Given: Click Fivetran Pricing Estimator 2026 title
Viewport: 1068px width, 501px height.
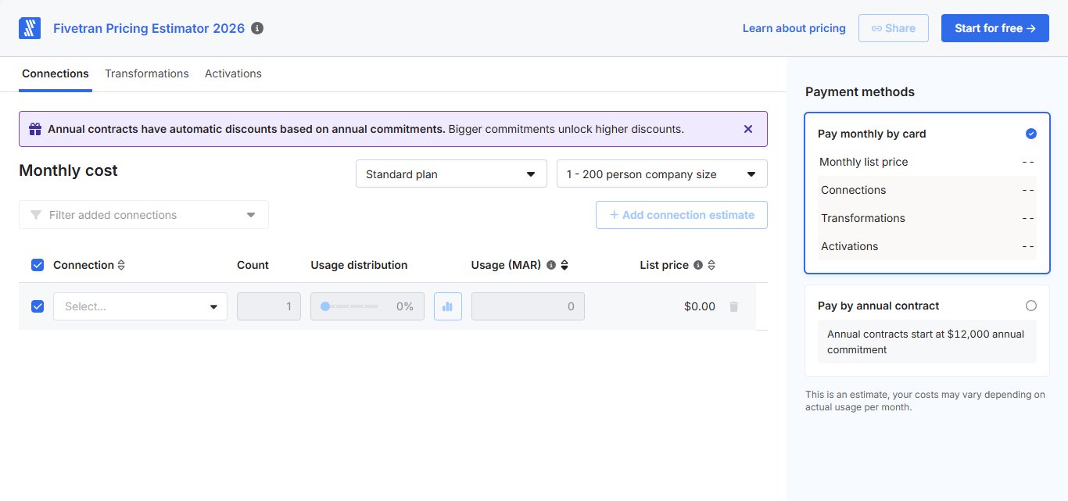Looking at the screenshot, I should [x=149, y=28].
